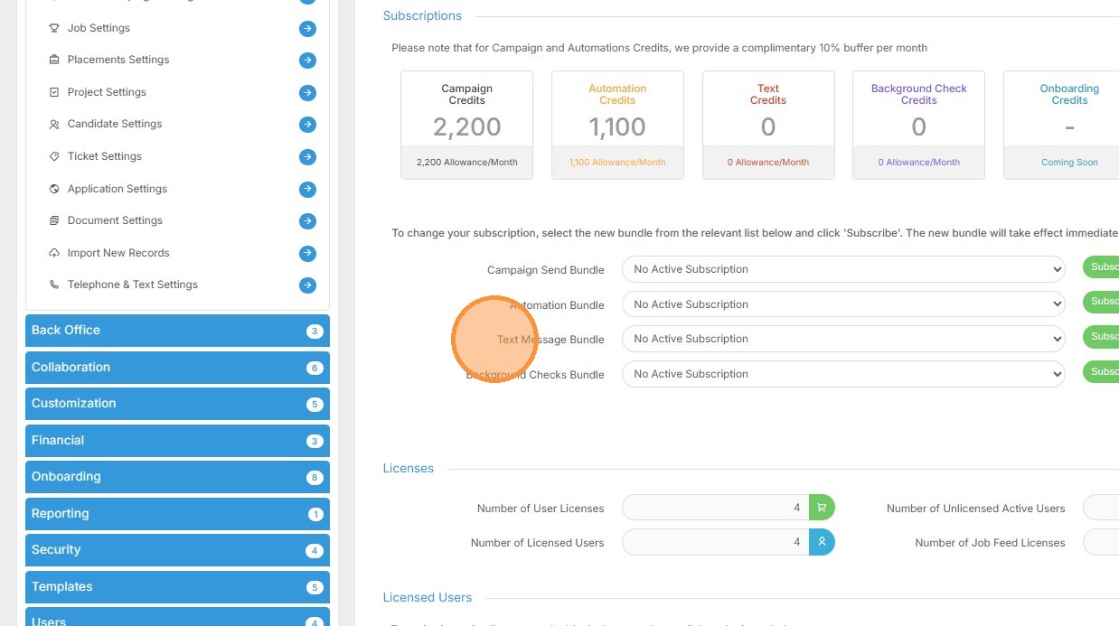Open Telephone & Text Settings via its arrow icon

tap(308, 285)
